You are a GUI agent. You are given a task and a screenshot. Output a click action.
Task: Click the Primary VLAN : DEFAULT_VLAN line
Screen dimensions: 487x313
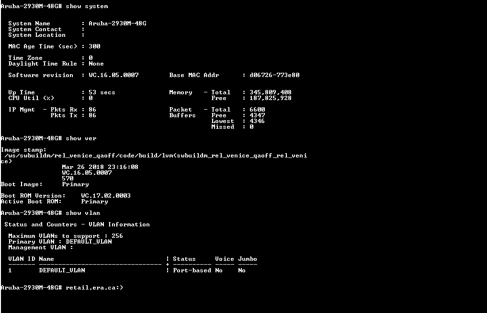click(x=60, y=242)
